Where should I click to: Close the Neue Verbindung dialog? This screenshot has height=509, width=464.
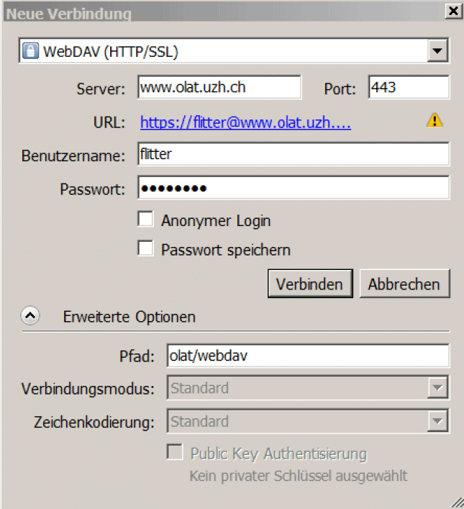453,12
